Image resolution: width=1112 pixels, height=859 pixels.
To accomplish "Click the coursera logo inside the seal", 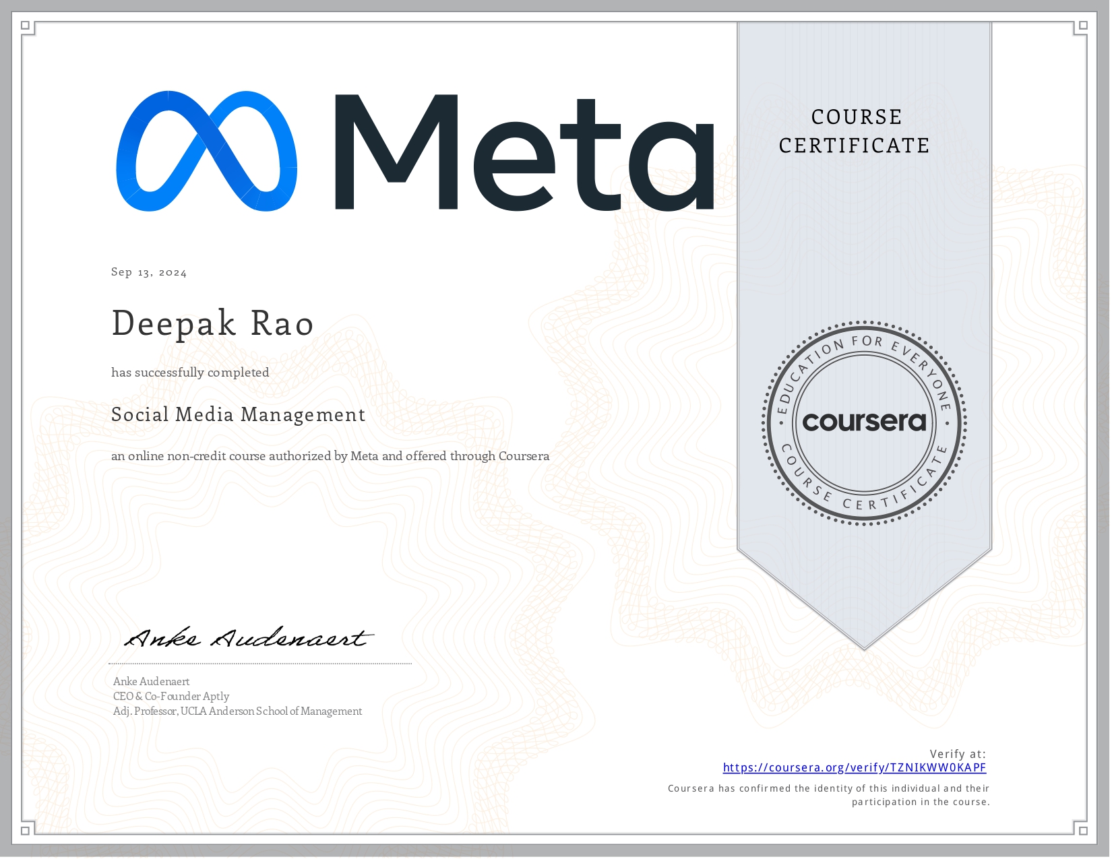I will tap(865, 422).
